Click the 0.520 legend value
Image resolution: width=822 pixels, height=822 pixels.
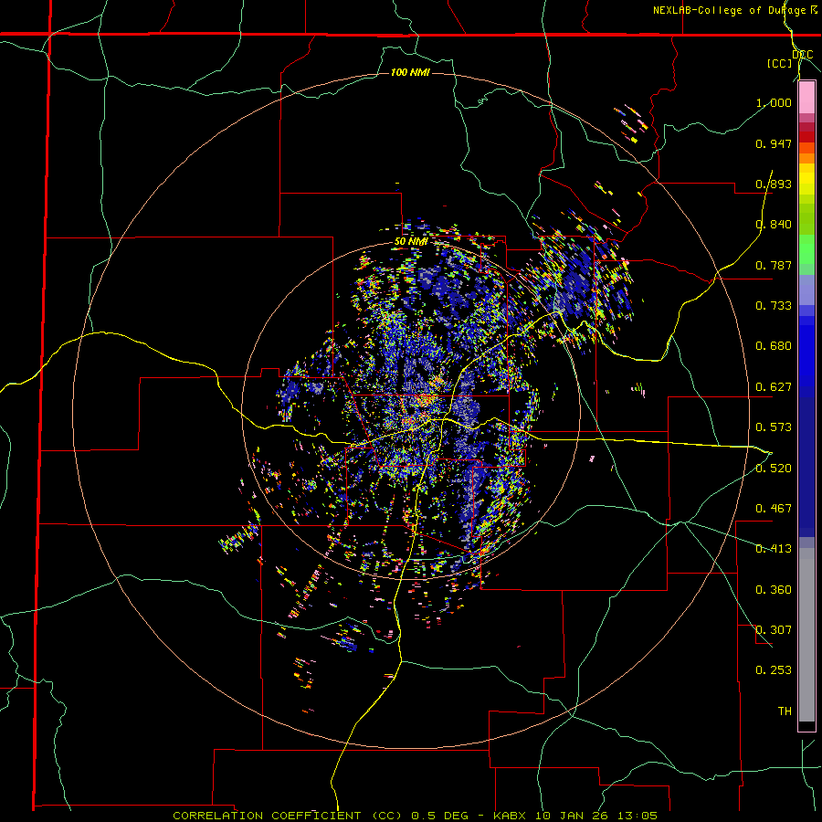pos(774,469)
